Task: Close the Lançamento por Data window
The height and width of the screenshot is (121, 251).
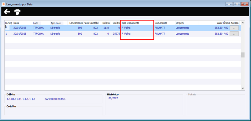Action: (245, 4)
